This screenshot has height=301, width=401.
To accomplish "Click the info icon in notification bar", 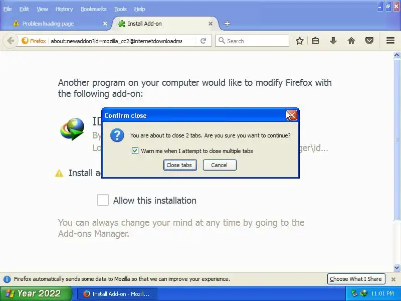I will click(7, 279).
